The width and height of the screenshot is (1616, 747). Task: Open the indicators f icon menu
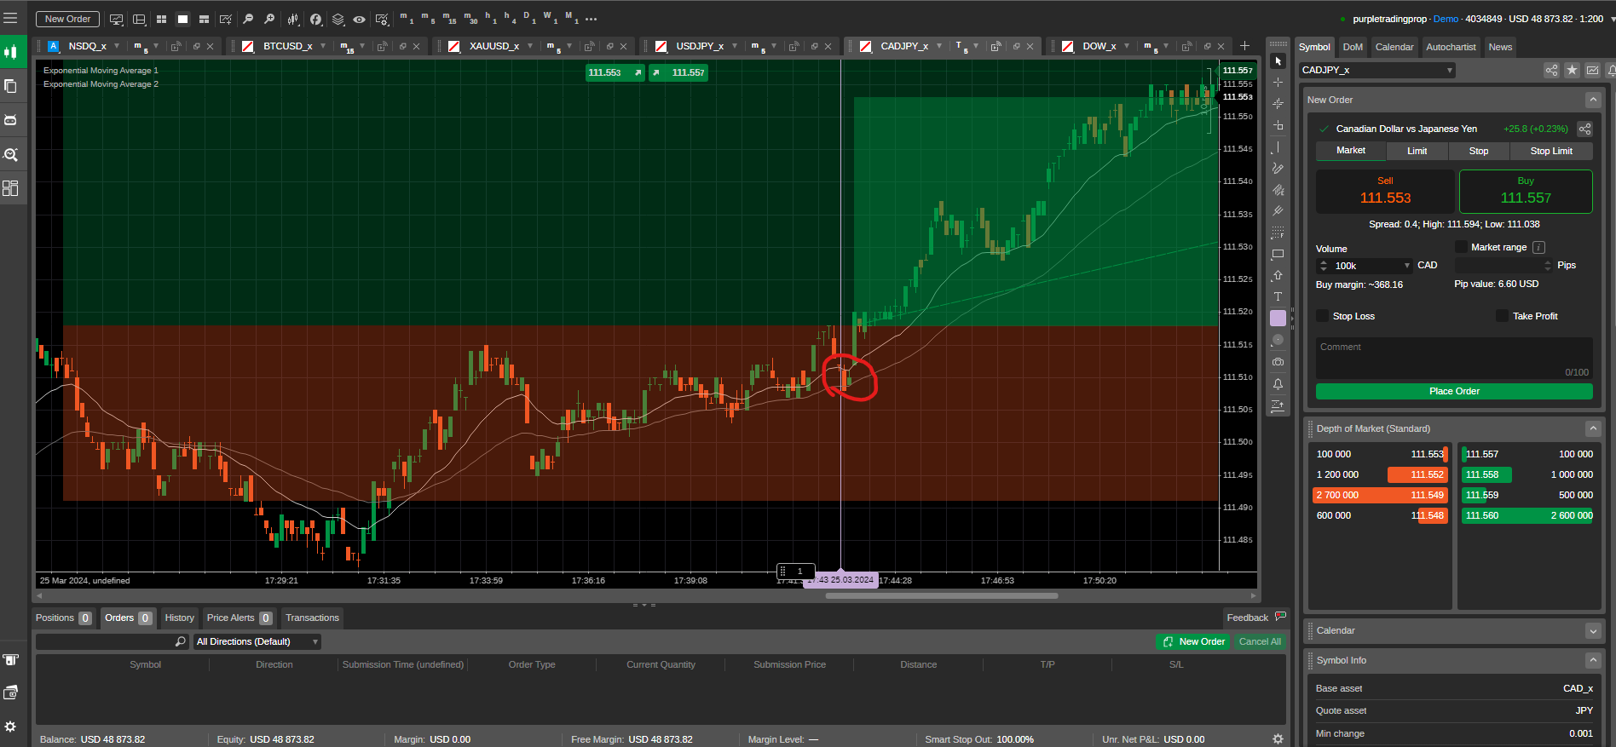click(x=315, y=19)
